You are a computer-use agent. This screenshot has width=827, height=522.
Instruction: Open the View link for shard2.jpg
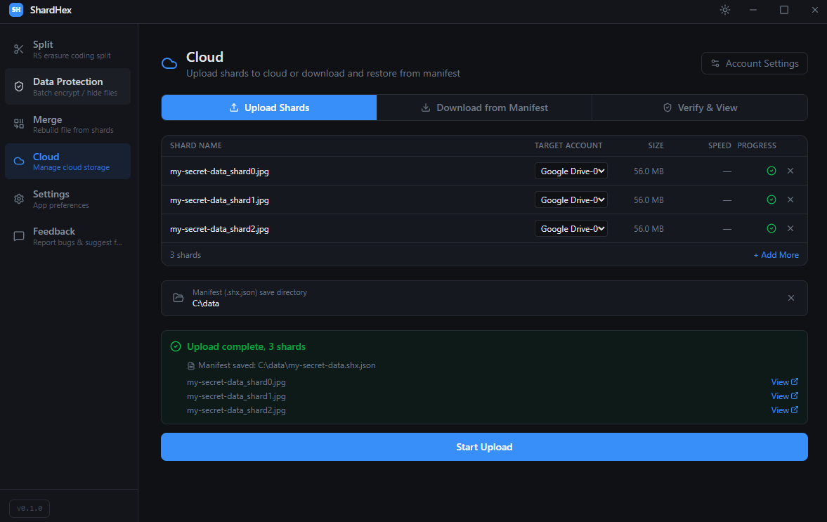[784, 410]
